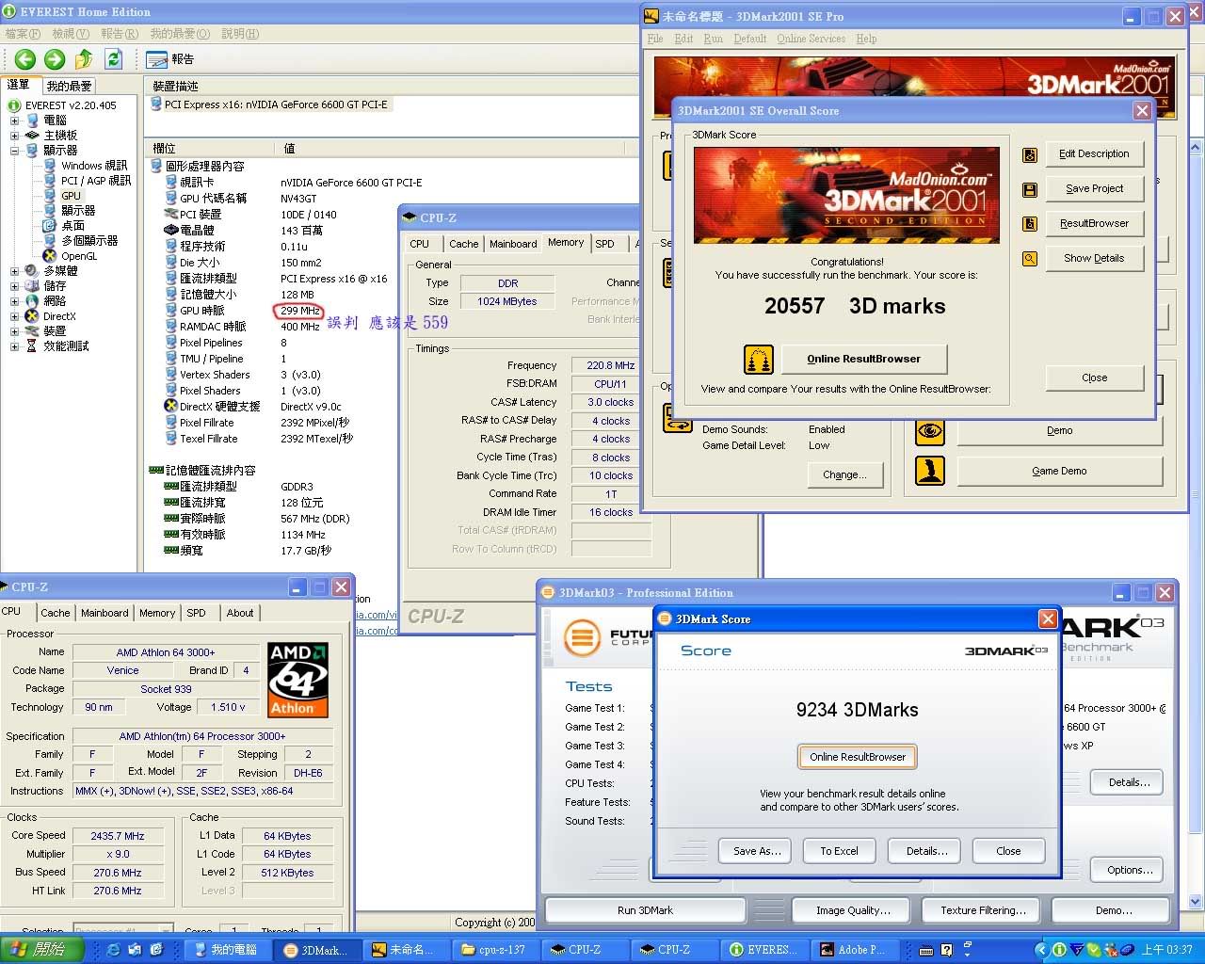
Task: Click the green Back arrow in EVEREST toolbar
Action: click(x=24, y=59)
